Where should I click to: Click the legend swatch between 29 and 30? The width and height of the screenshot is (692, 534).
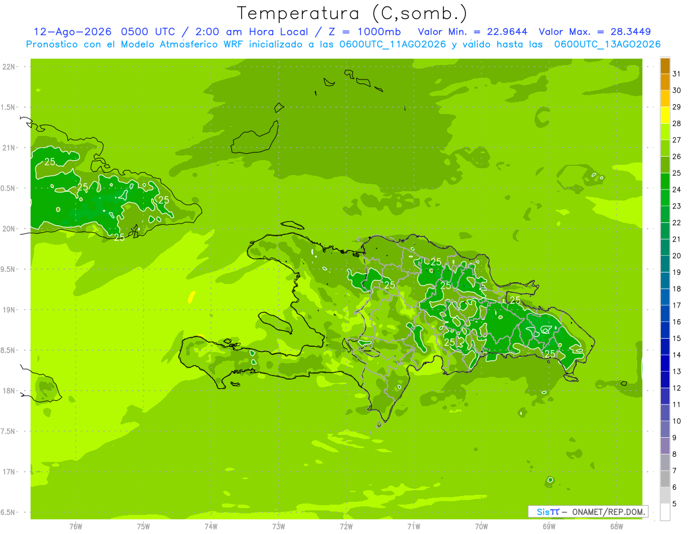point(665,99)
